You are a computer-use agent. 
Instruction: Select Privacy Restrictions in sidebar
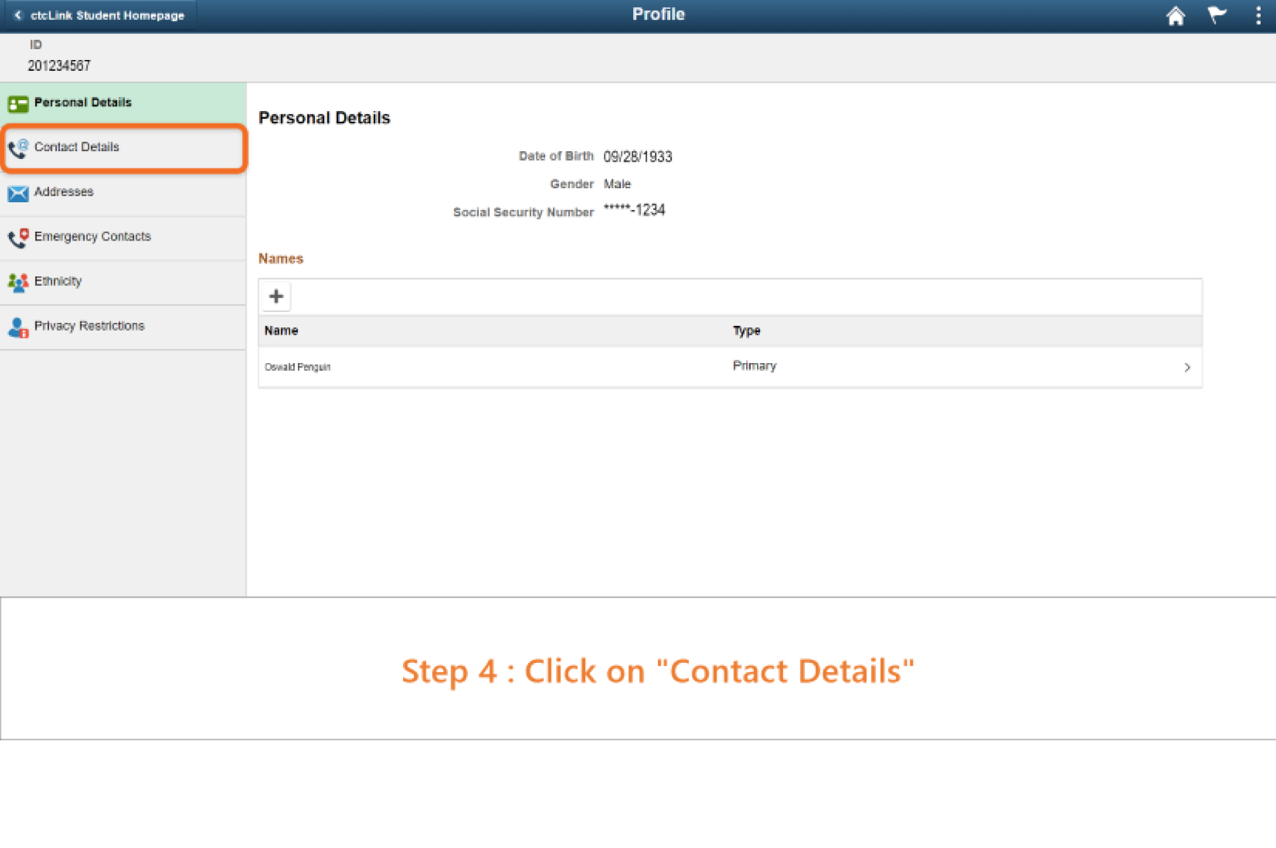[x=89, y=325]
